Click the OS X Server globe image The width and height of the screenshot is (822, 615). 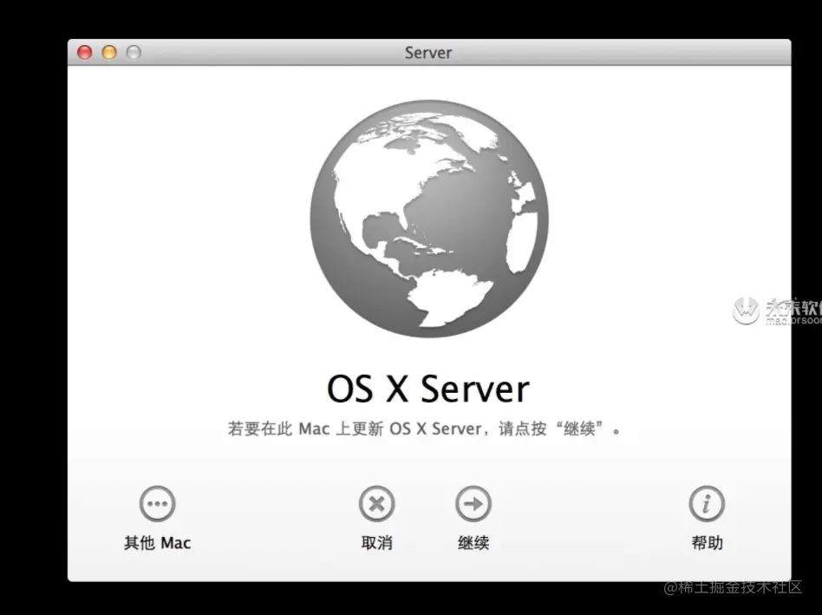coord(429,218)
